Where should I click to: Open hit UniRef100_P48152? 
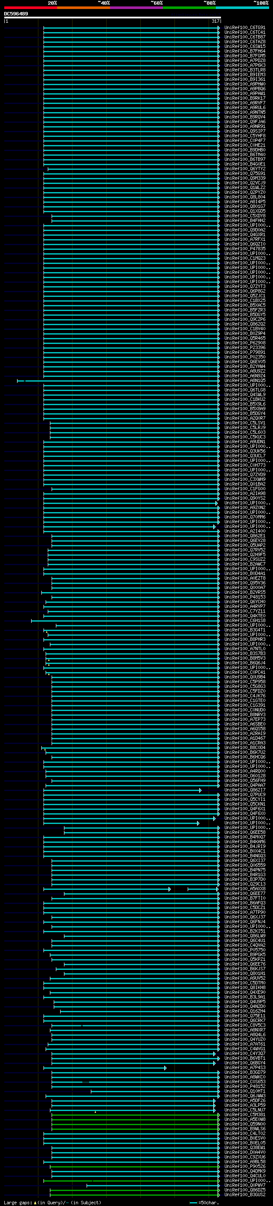244,1086
